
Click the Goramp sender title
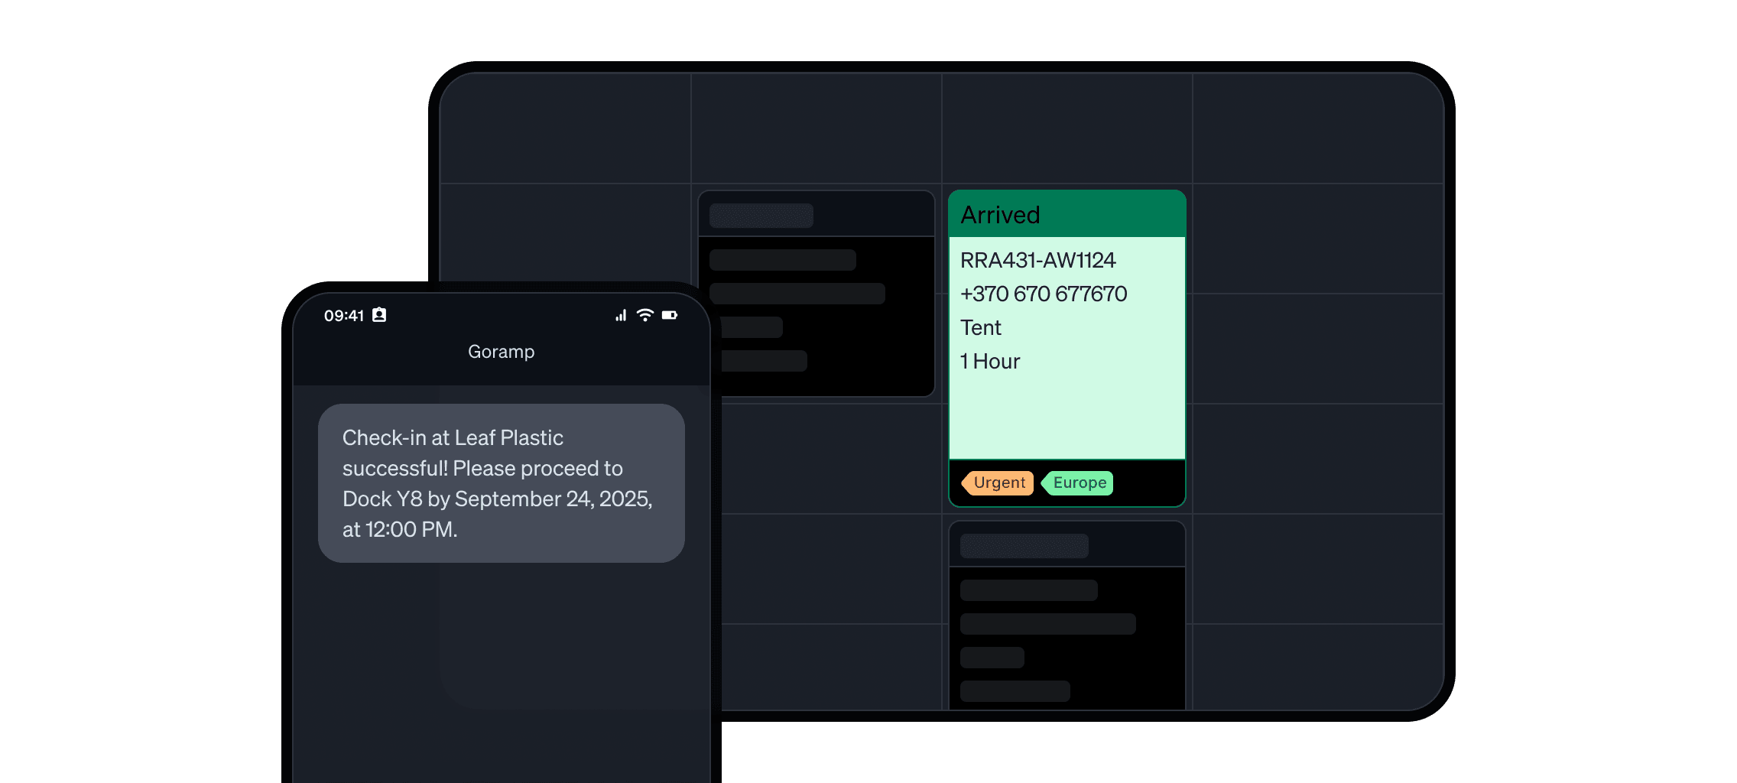point(502,352)
